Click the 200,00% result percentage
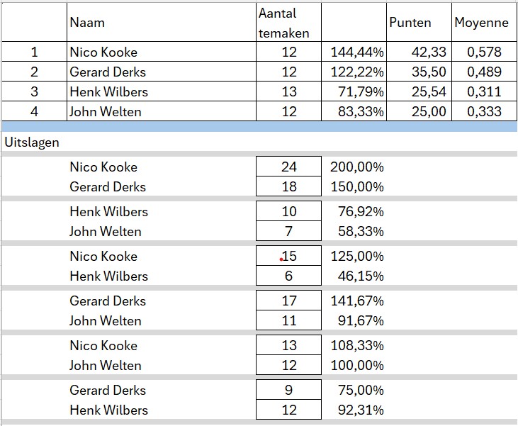Viewport: 518px width, 426px height. point(356,167)
